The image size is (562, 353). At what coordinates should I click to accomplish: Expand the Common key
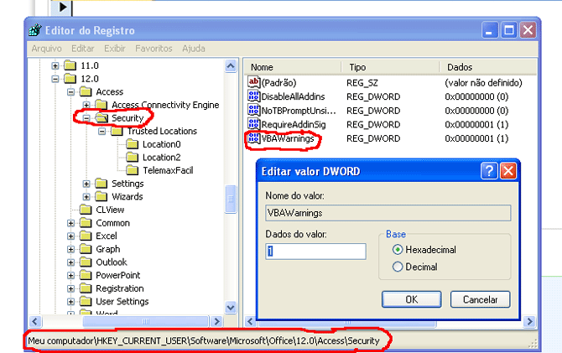pos(71,223)
